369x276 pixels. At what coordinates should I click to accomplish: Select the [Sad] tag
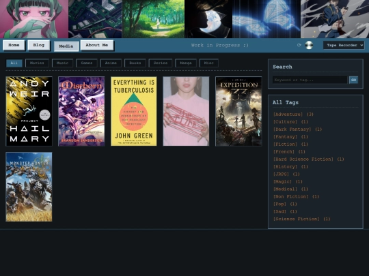coord(279,212)
